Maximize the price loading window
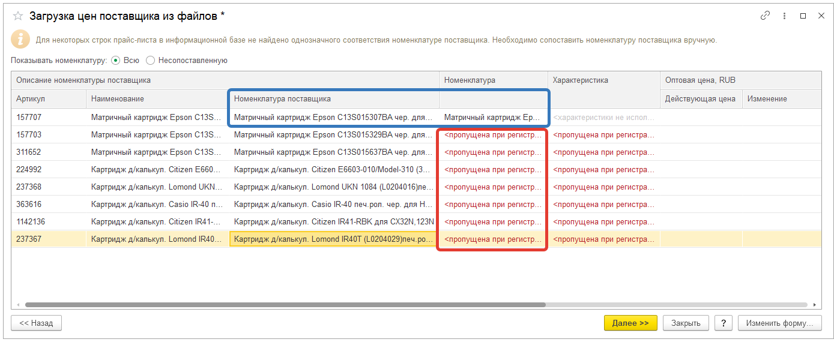The width and height of the screenshot is (834, 342). (803, 16)
